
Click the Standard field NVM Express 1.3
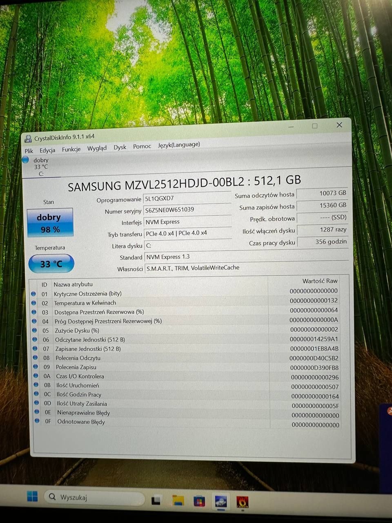[247, 257]
